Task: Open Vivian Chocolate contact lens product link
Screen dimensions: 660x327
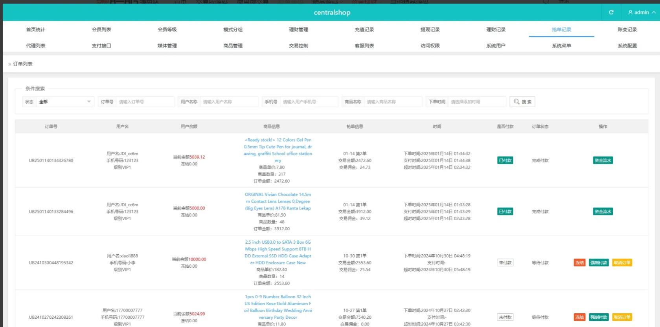Action: point(278,201)
